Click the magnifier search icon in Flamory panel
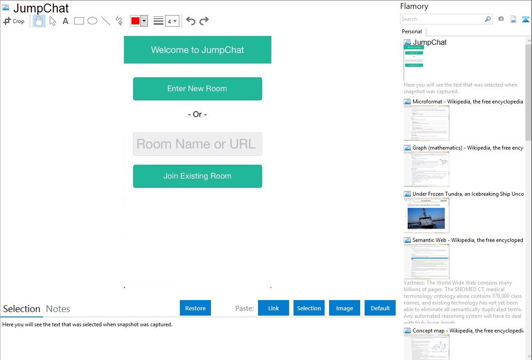 (488, 19)
